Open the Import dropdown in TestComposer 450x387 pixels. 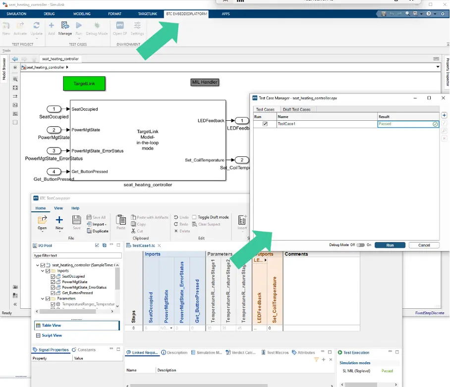(99, 224)
